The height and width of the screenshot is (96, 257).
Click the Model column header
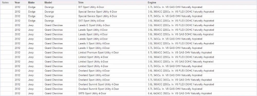[x=60, y=3]
